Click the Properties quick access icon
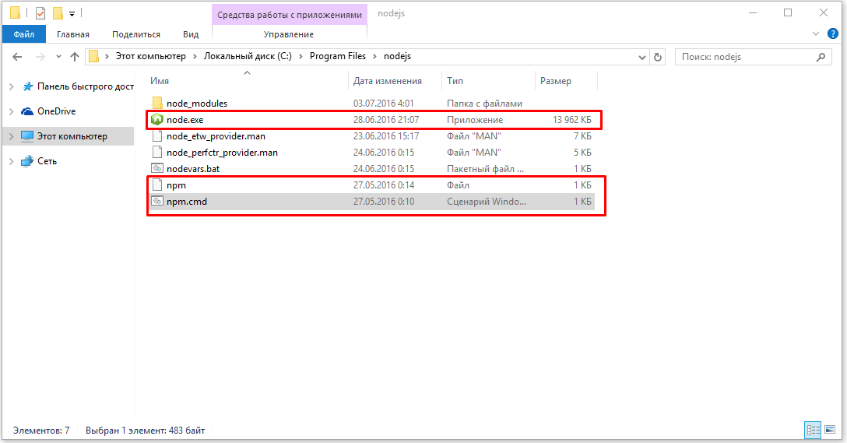The image size is (847, 443). coord(40,12)
